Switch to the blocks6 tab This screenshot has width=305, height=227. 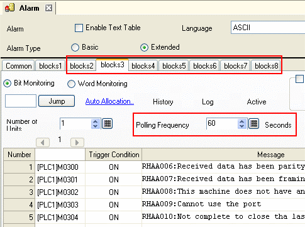(204, 66)
